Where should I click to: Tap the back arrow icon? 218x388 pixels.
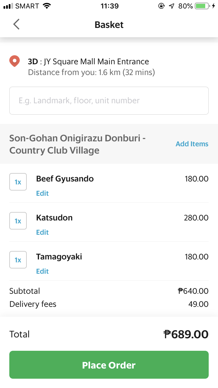point(17,24)
